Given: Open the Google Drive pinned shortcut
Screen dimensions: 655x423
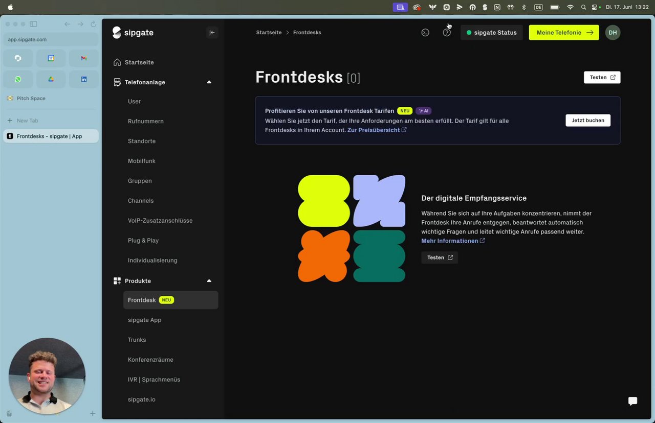Looking at the screenshot, I should tap(51, 79).
